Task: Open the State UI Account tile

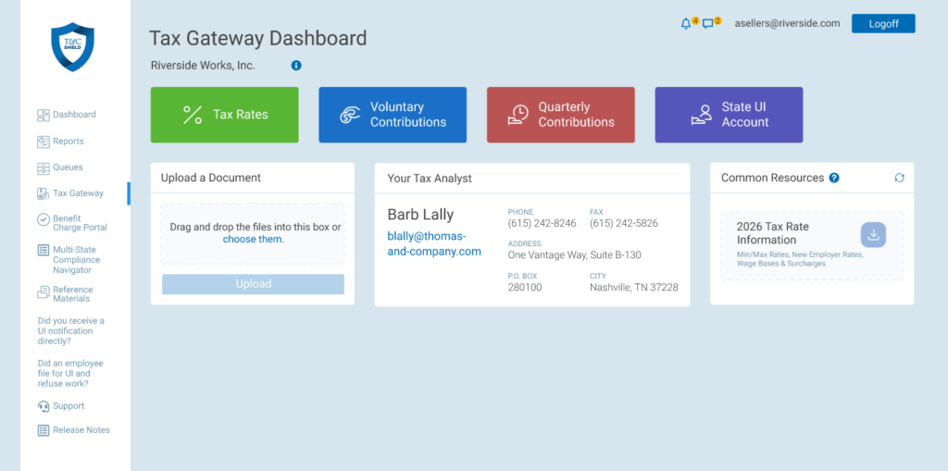Action: [x=729, y=115]
